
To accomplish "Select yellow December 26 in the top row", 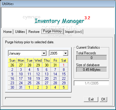I will [12, 65].
